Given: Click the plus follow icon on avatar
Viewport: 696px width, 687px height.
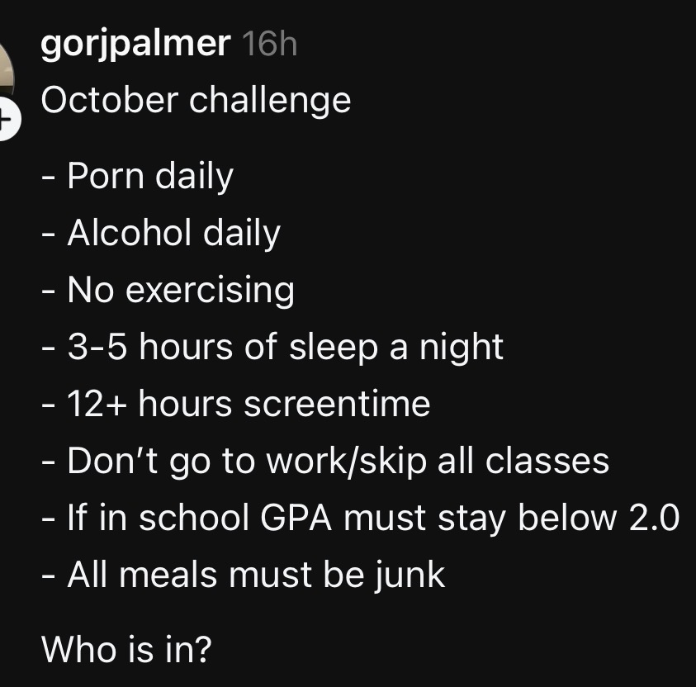Looking at the screenshot, I should coord(7,121).
